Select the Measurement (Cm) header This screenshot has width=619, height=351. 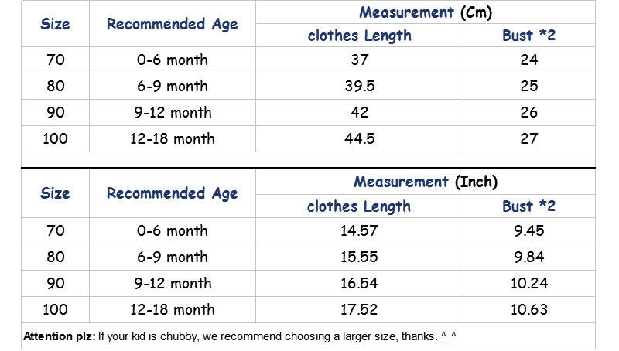[x=426, y=12]
